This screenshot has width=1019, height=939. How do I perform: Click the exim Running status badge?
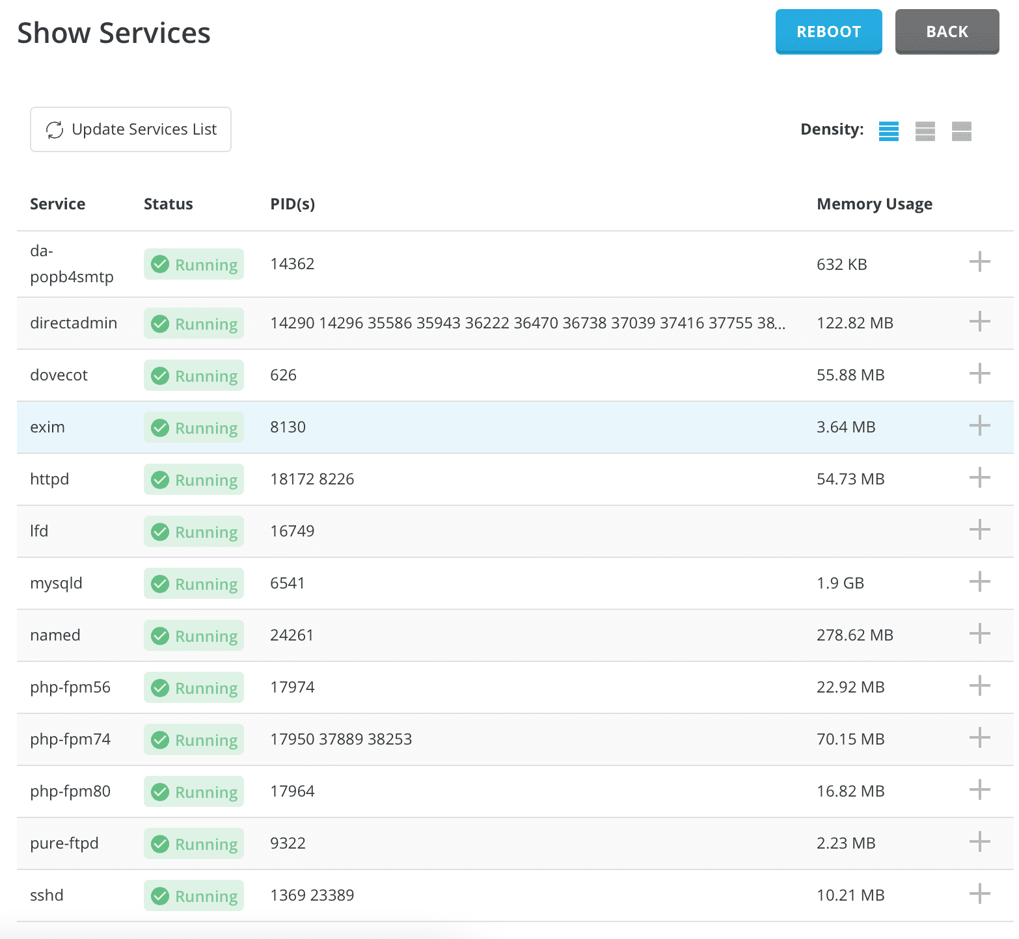coord(194,428)
